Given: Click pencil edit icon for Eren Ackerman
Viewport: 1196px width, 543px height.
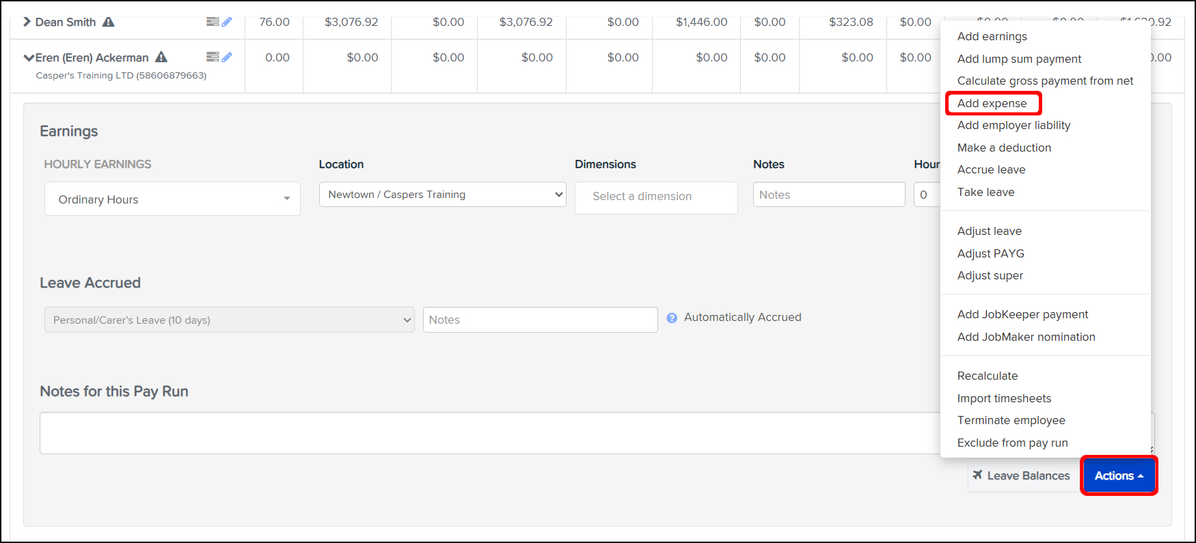Looking at the screenshot, I should [227, 57].
